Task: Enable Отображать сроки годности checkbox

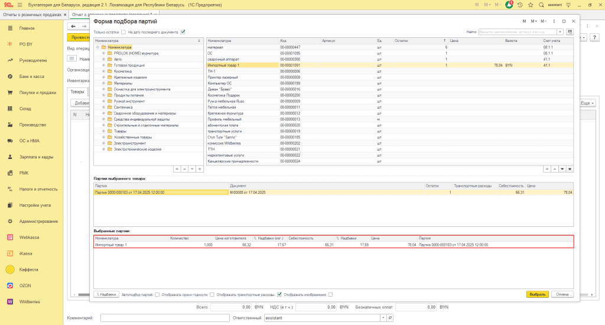Action: point(212,294)
